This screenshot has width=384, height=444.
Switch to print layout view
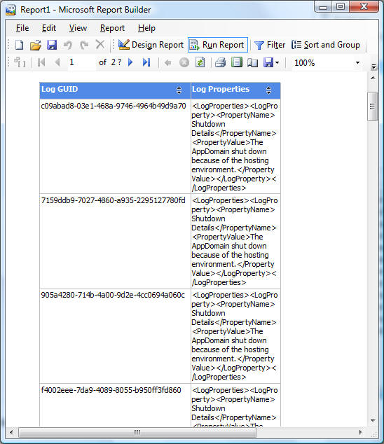coord(236,62)
